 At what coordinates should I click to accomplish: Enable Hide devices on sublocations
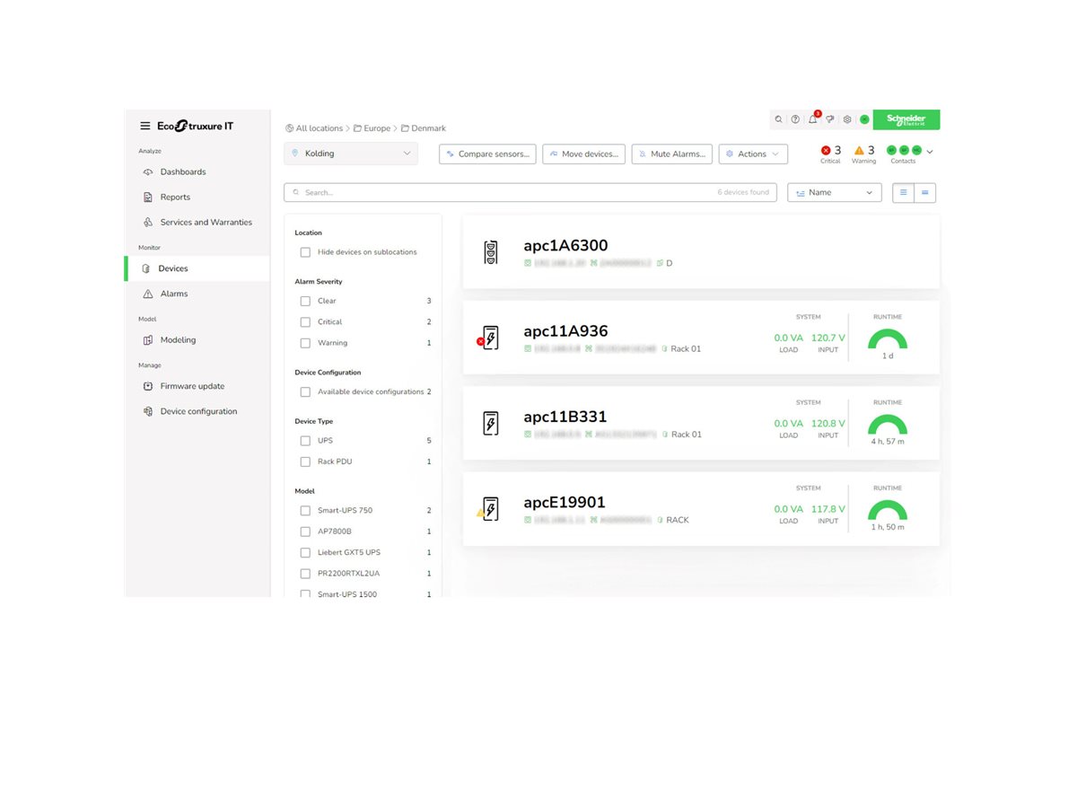pos(305,251)
